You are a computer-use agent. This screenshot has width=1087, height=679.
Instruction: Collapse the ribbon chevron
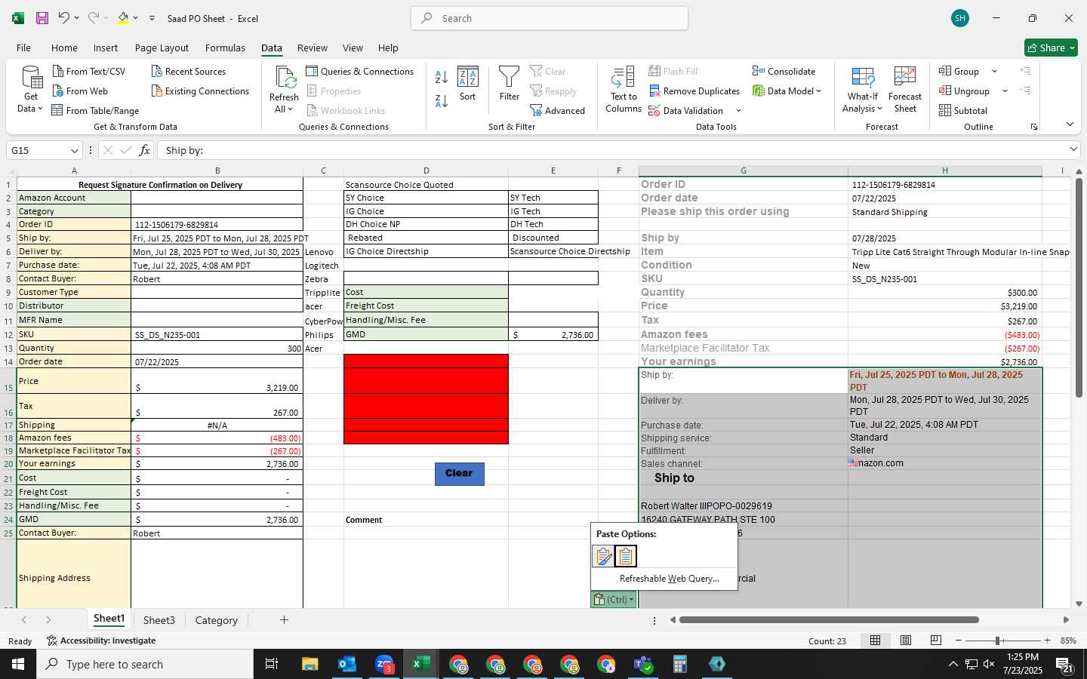[1070, 124]
